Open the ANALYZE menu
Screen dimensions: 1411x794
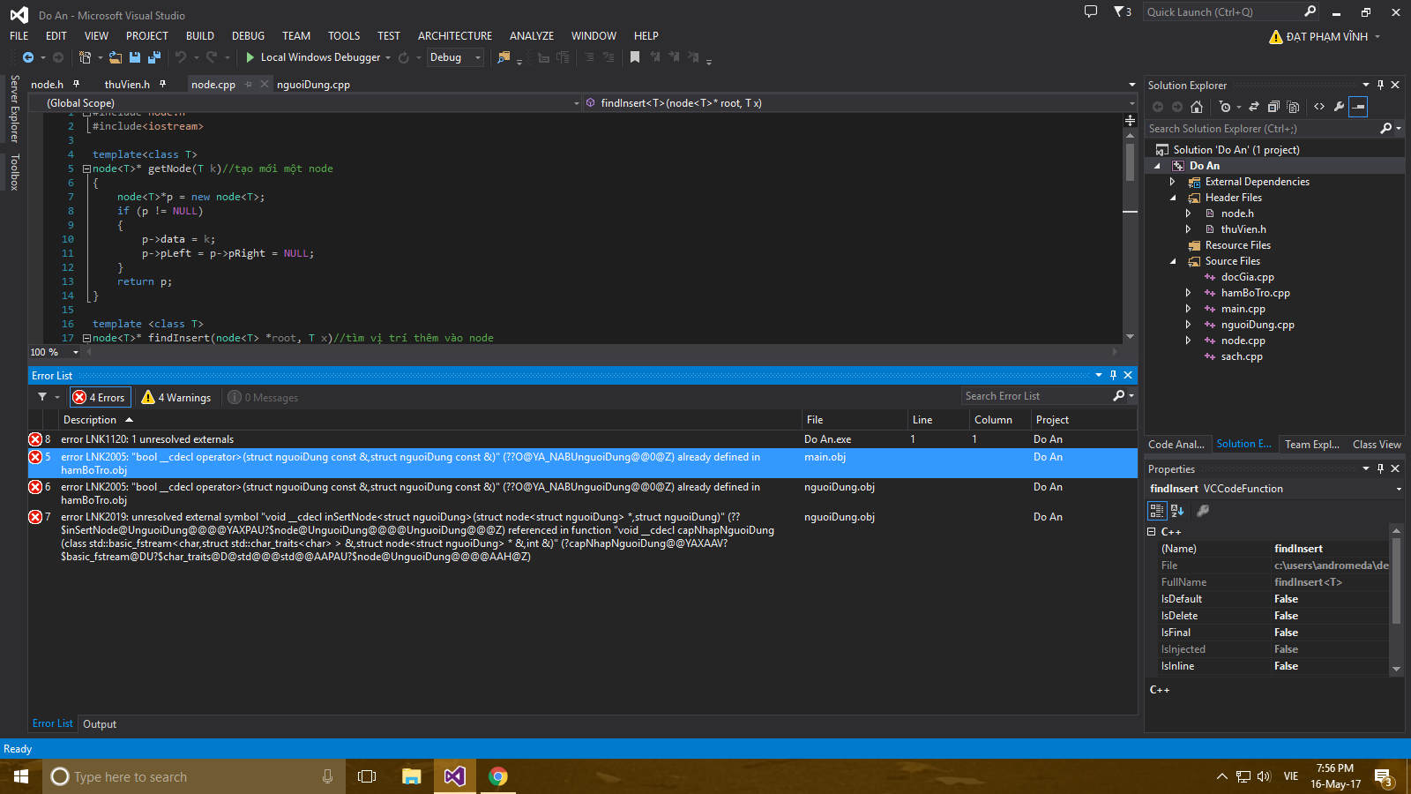(x=532, y=36)
